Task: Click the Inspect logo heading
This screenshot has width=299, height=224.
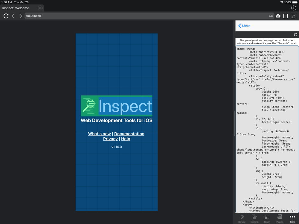Action: pos(117,106)
